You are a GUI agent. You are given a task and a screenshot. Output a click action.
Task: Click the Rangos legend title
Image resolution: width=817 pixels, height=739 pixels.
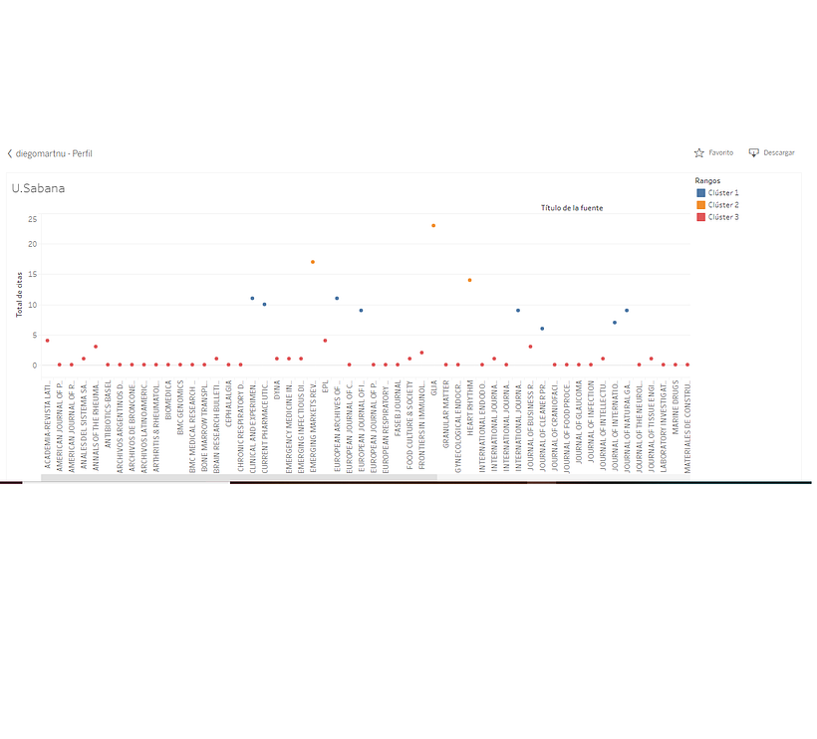[707, 180]
